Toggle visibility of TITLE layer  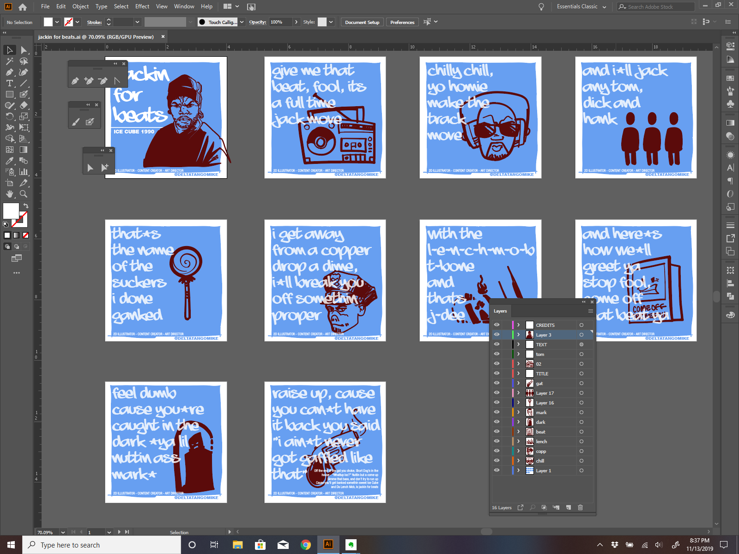(497, 373)
